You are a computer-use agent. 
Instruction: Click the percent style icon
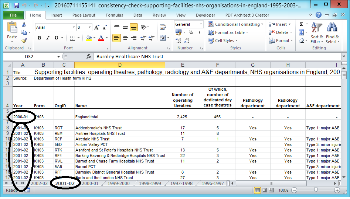[191, 32]
